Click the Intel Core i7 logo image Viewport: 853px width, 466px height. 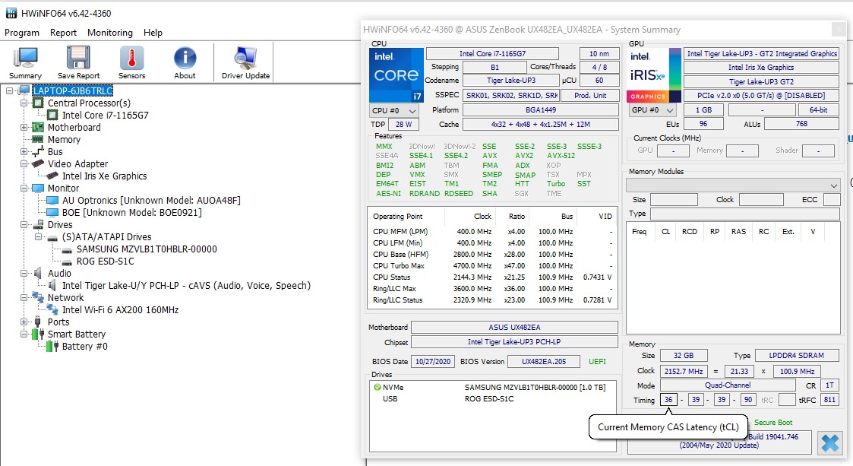396,75
